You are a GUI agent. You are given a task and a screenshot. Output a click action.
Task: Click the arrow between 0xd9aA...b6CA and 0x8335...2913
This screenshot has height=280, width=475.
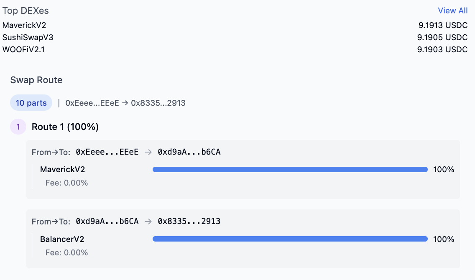point(148,221)
